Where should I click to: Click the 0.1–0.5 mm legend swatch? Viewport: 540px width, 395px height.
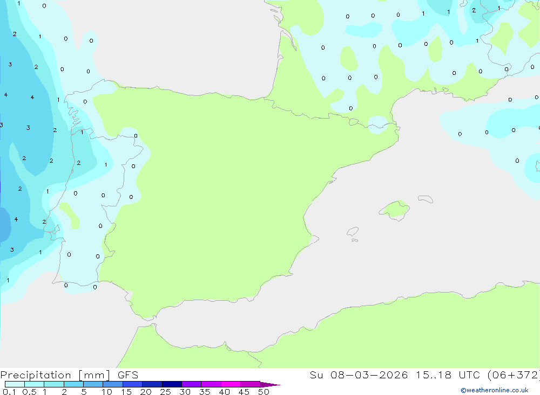[x=15, y=384]
